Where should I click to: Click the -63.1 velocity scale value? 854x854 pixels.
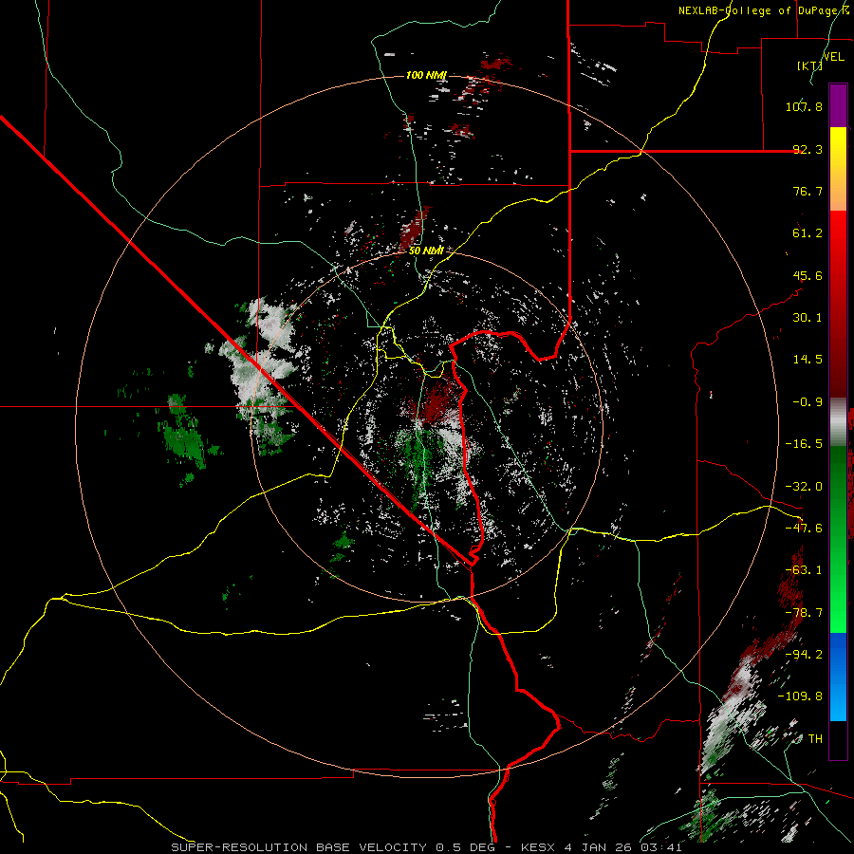click(x=804, y=570)
